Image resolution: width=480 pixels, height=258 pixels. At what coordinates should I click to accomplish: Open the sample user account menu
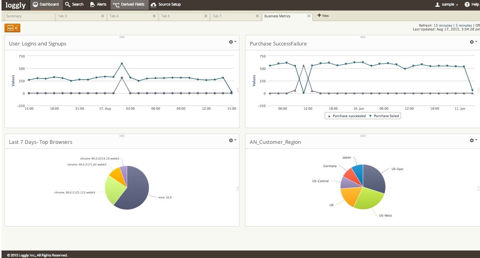447,5
